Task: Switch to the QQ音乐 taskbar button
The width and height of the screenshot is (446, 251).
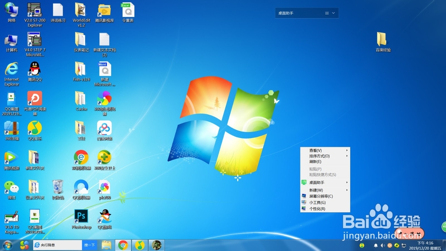Action: 139,245
